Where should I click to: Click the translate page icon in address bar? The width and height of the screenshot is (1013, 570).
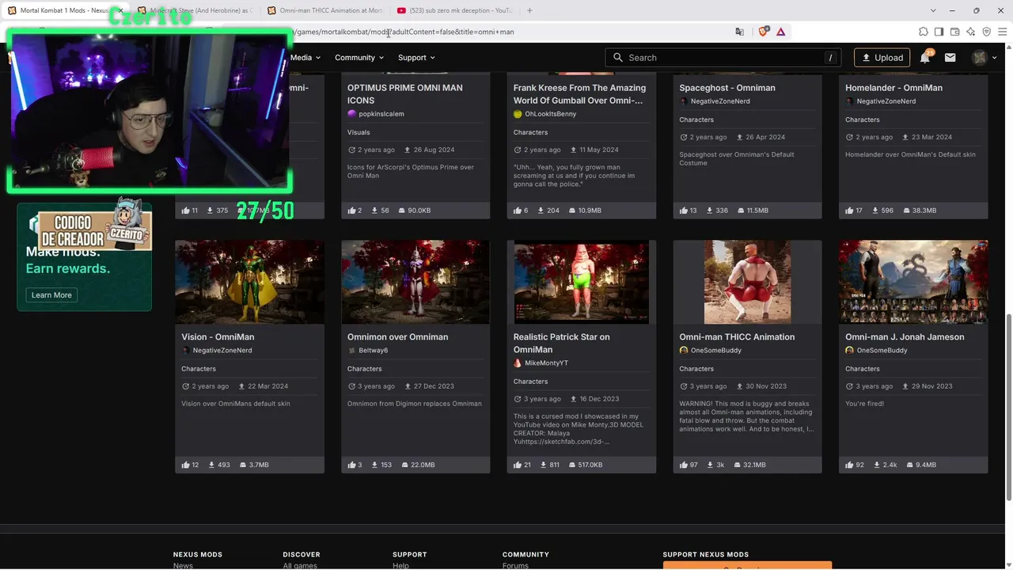[x=740, y=32]
